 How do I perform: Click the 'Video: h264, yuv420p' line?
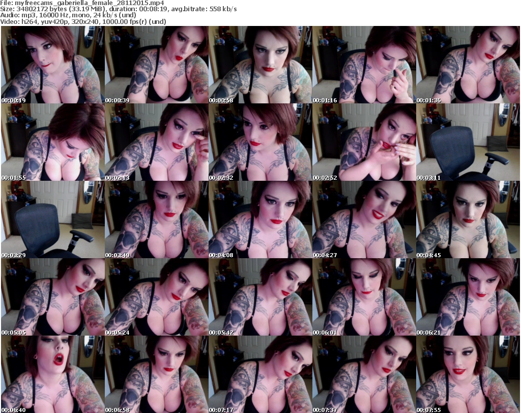(83, 21)
